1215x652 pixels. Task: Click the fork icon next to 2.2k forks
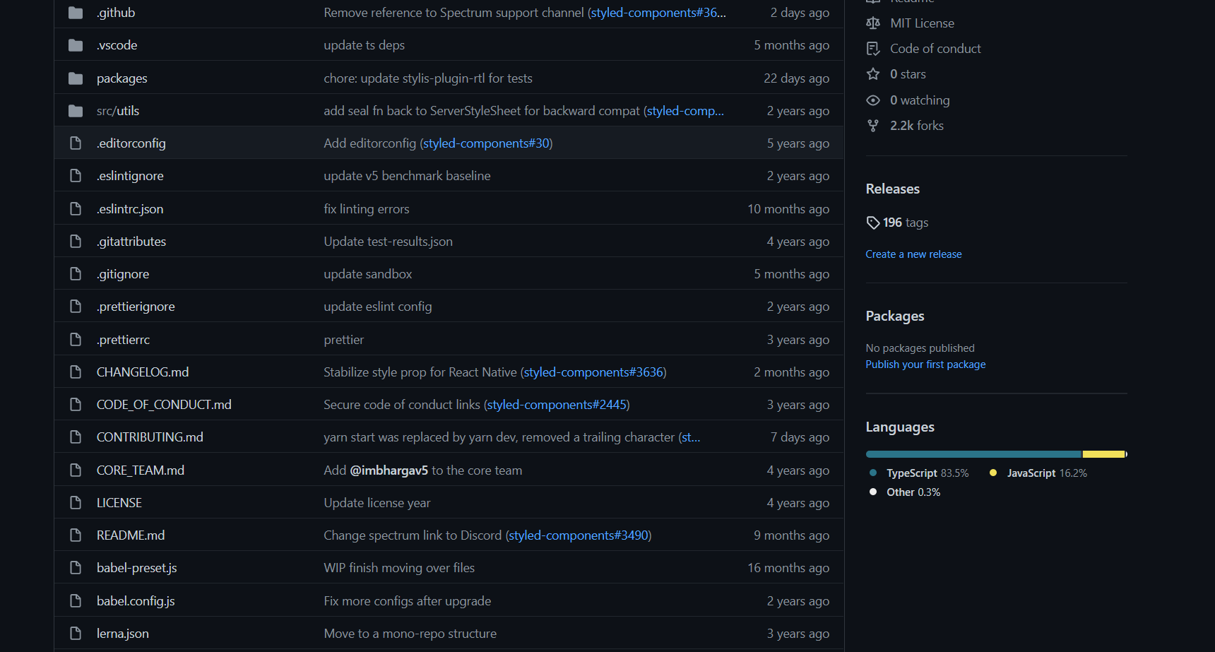point(873,126)
